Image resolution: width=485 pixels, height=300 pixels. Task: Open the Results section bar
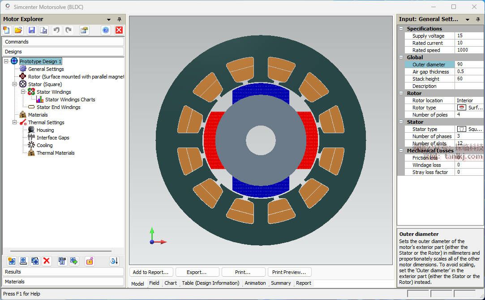[63, 271]
